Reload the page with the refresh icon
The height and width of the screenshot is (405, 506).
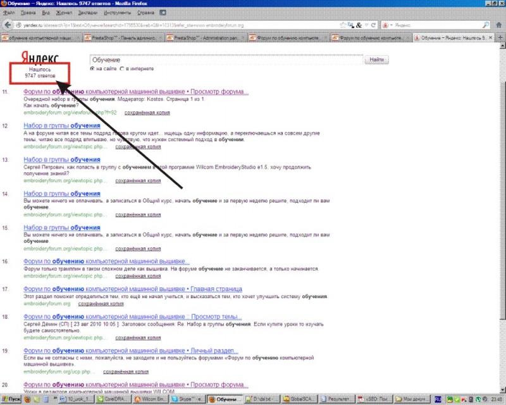(x=373, y=25)
